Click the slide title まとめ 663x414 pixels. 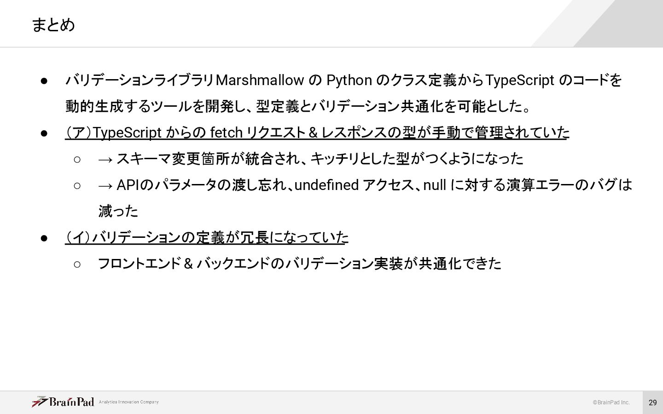click(53, 24)
